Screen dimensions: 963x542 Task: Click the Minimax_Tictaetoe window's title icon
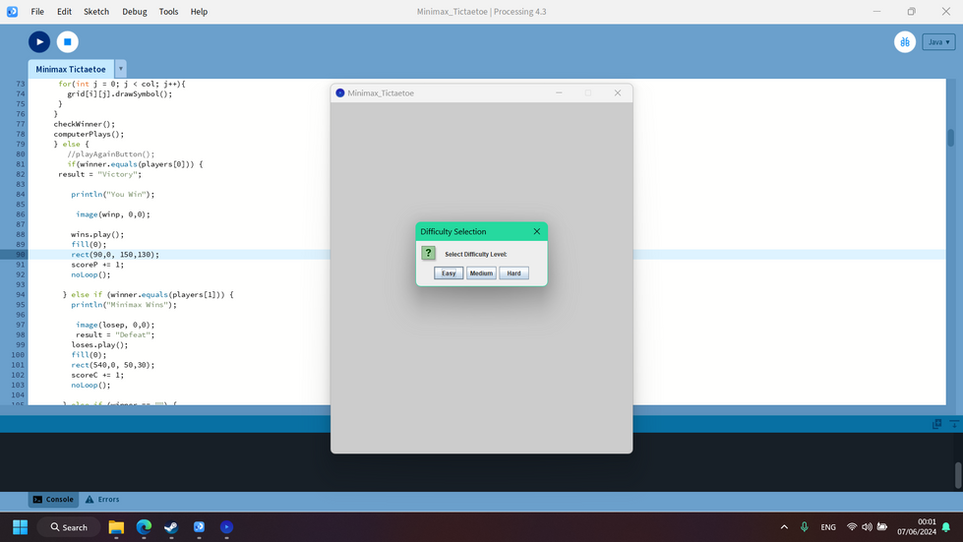coord(340,92)
